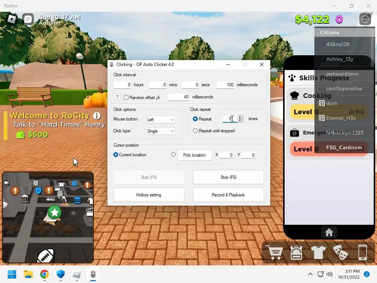
Task: Select citizen coolSuperelias in the list
Action: [x=345, y=88]
